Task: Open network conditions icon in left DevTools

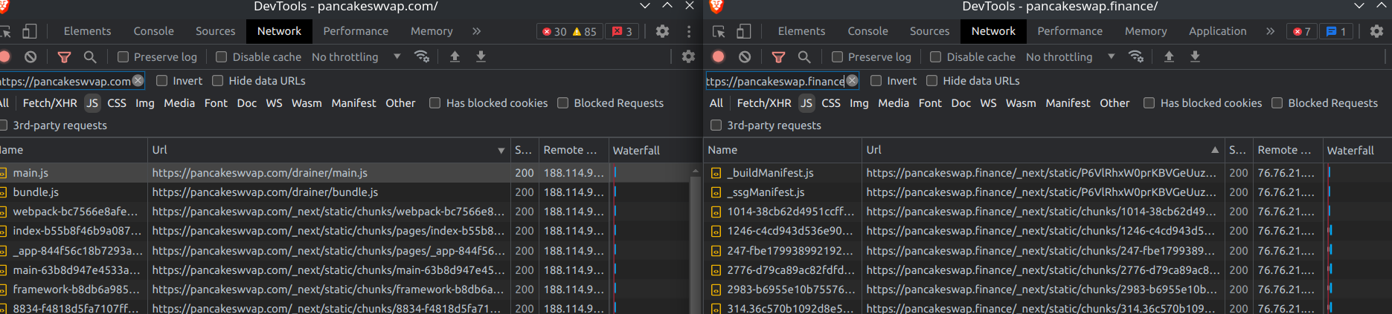Action: coord(422,56)
